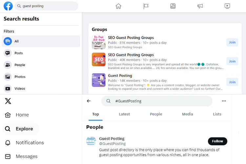246x164 pixels.
Task: Open the Guest Posting profile name
Action: point(112,139)
